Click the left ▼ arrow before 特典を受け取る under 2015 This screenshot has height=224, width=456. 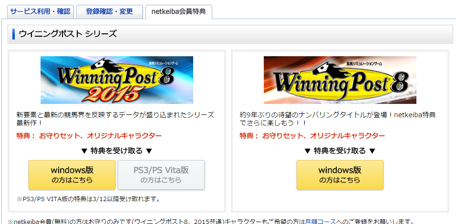[x=84, y=151]
